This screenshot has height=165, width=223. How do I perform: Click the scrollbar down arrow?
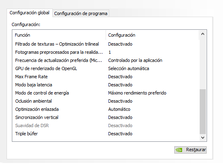pos(203,138)
